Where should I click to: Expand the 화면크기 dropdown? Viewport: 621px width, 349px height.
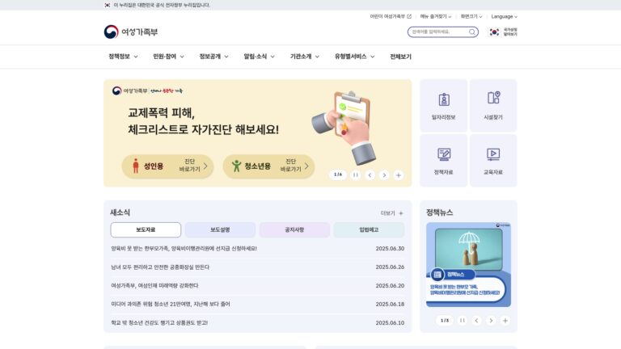coord(471,17)
